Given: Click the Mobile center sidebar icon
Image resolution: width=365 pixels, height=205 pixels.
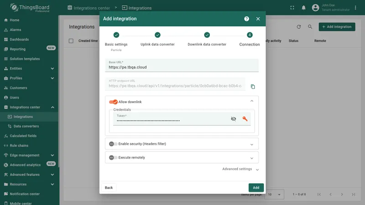Looking at the screenshot, I should (6, 203).
